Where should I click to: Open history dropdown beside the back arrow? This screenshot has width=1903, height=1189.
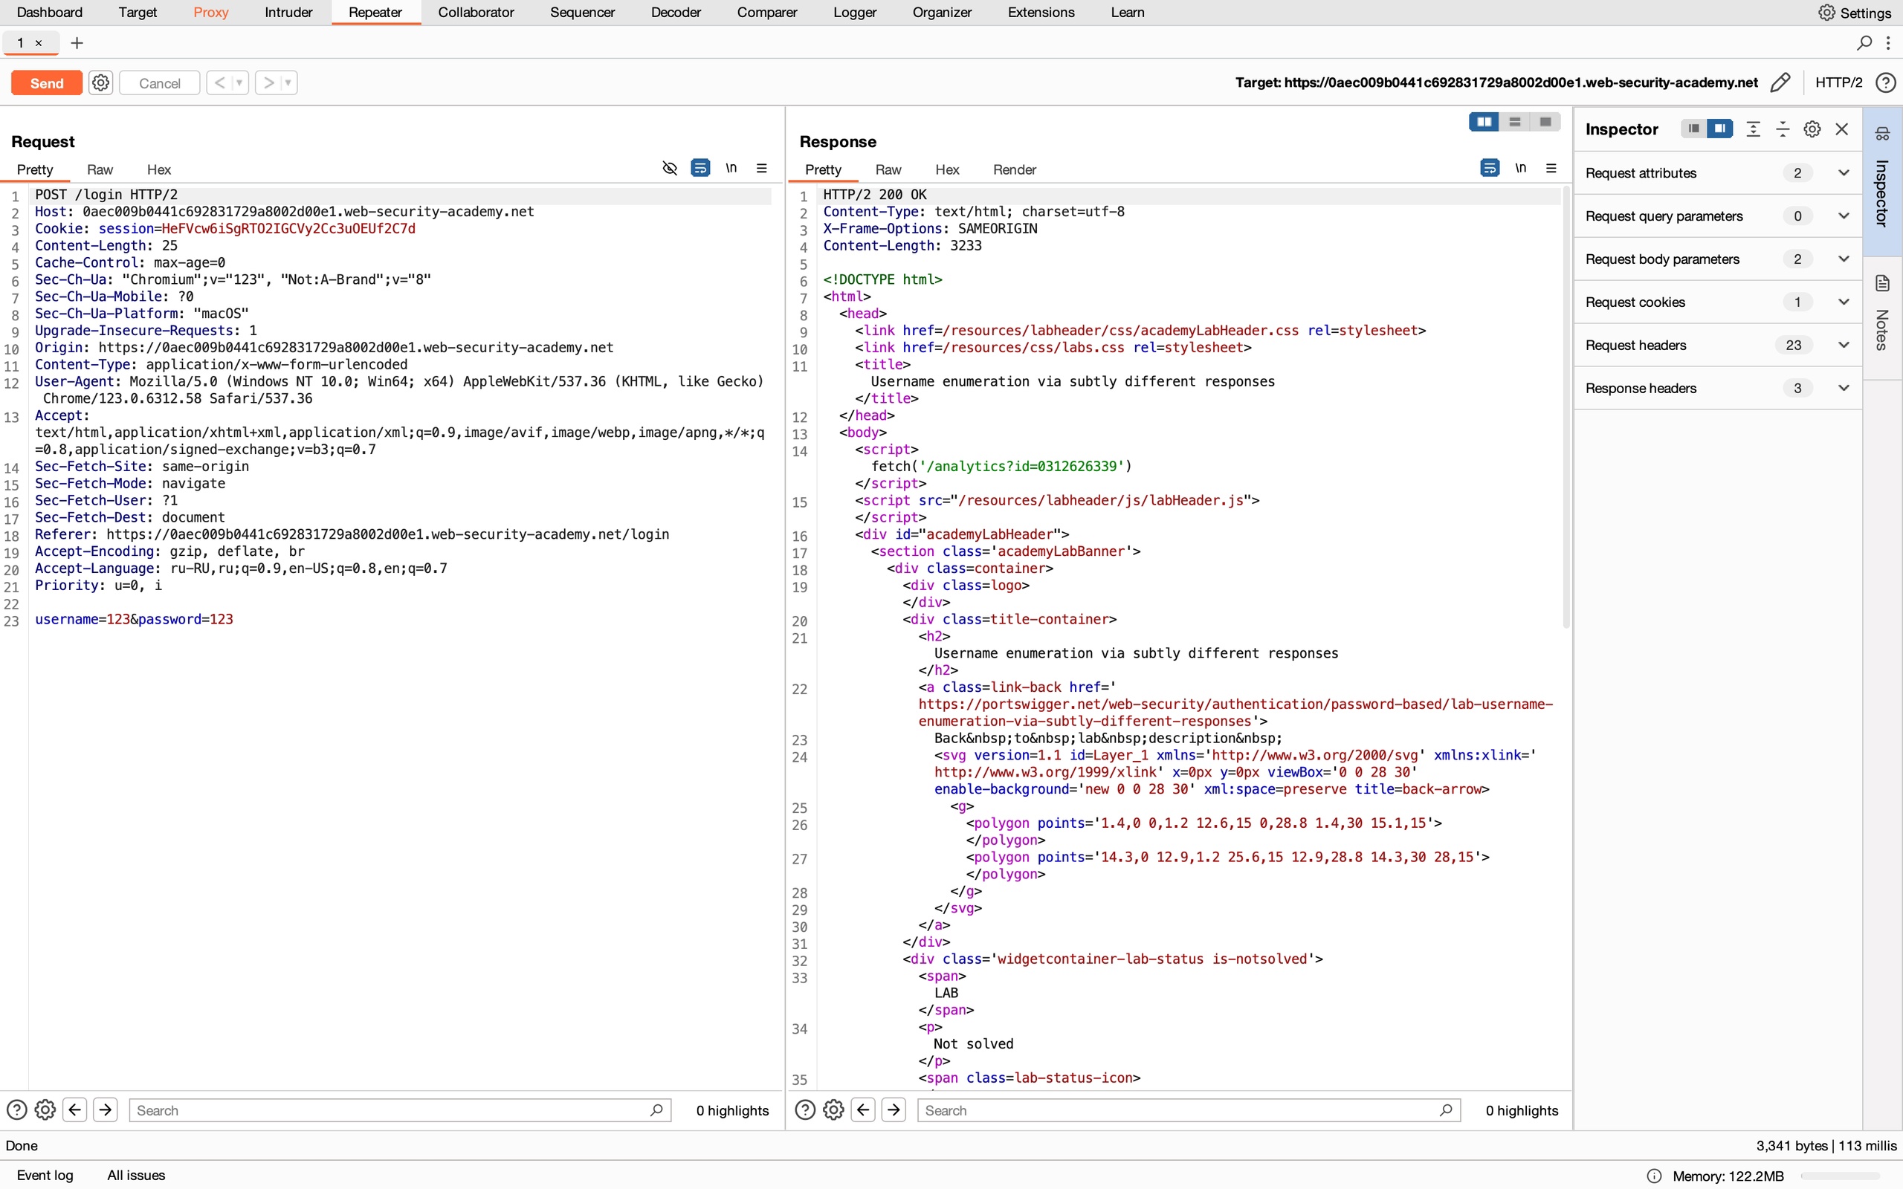(x=240, y=82)
